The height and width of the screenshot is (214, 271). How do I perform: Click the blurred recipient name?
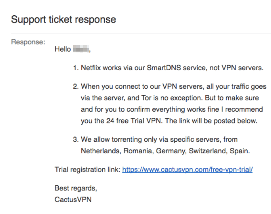(x=81, y=49)
